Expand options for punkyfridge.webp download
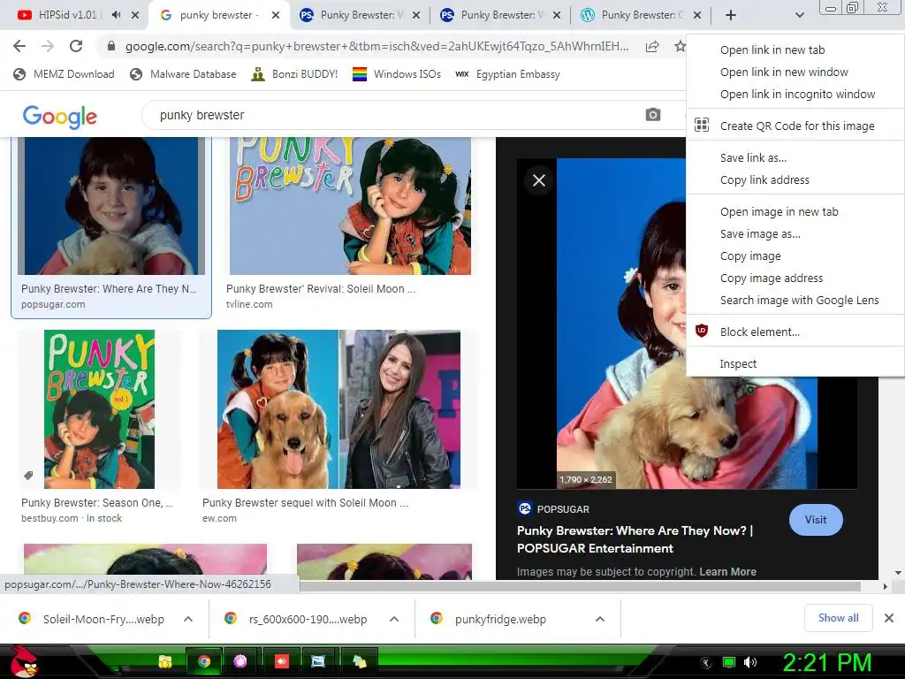Image resolution: width=905 pixels, height=679 pixels. click(600, 619)
